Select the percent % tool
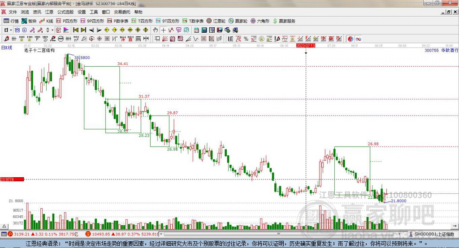 tap(246, 39)
